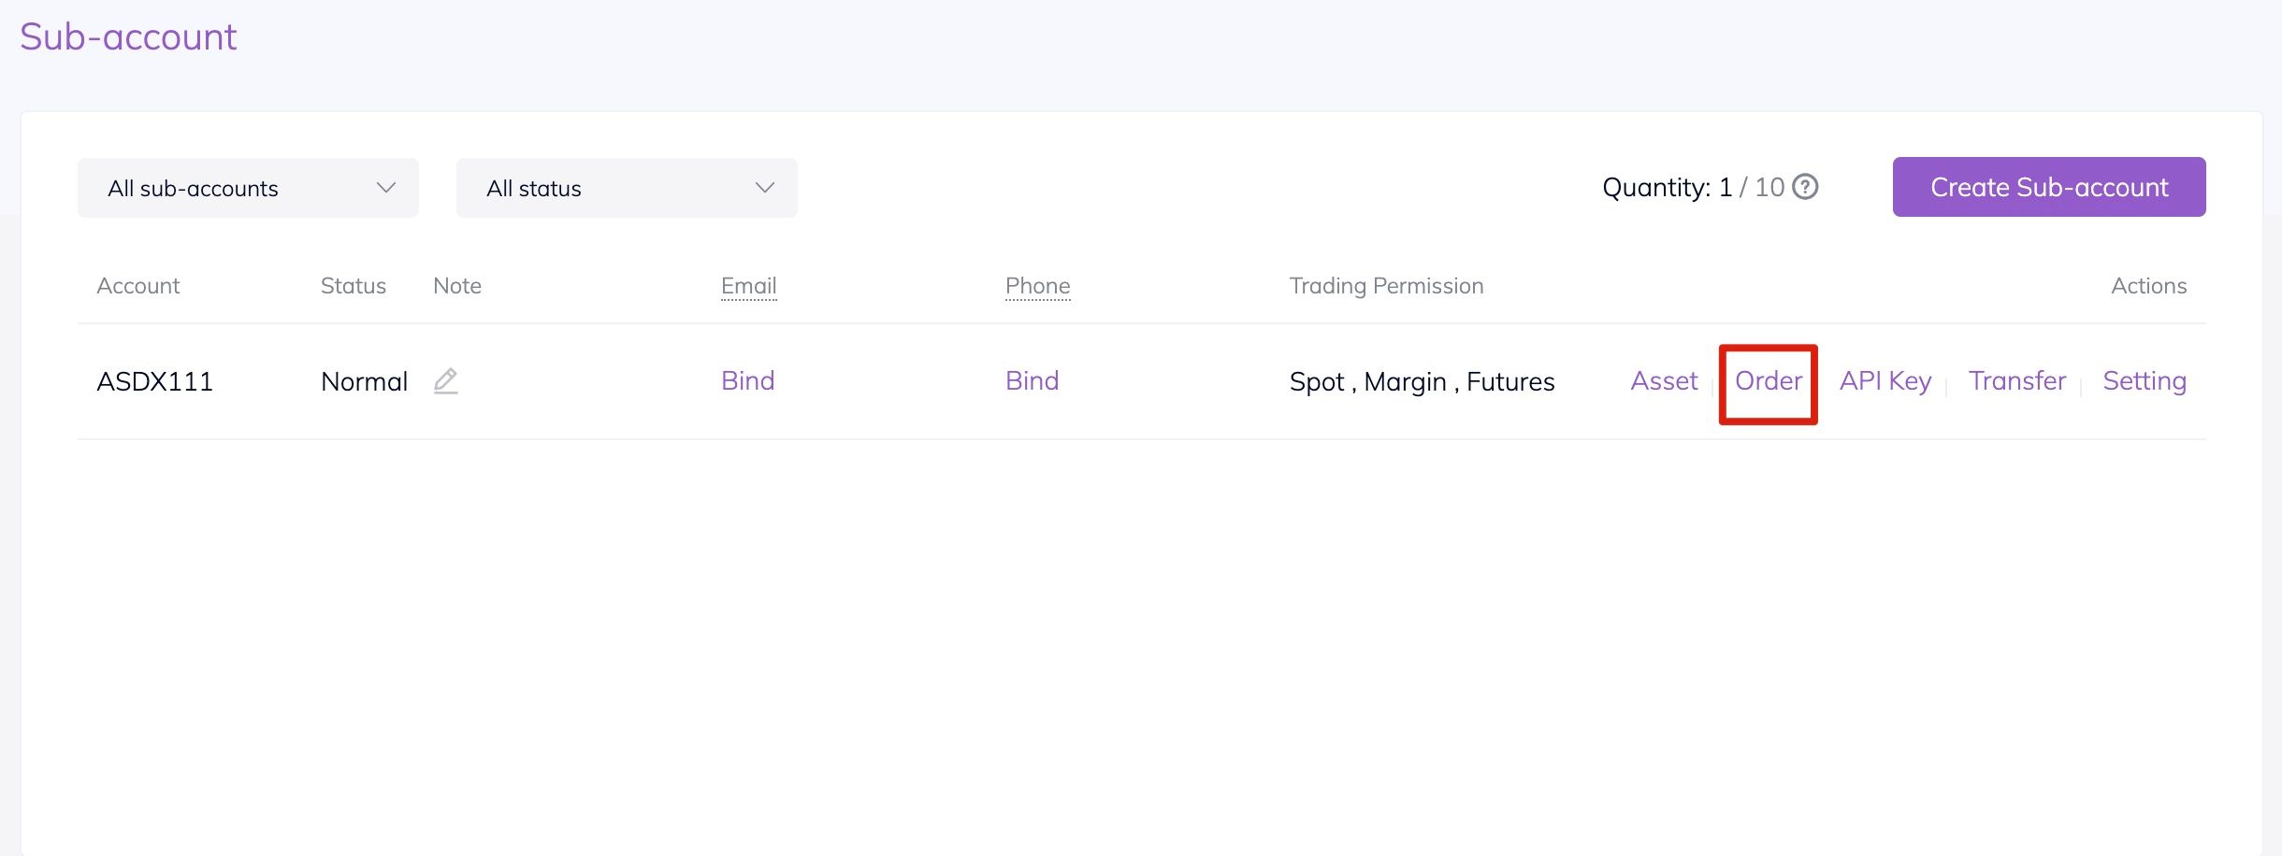Screen dimensions: 2282x856
Task: Open the Setting action for ASDX111
Action: (2144, 381)
